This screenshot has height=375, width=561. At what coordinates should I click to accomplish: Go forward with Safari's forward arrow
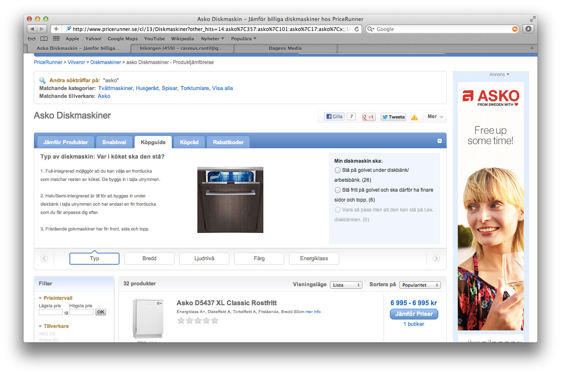(x=42, y=29)
